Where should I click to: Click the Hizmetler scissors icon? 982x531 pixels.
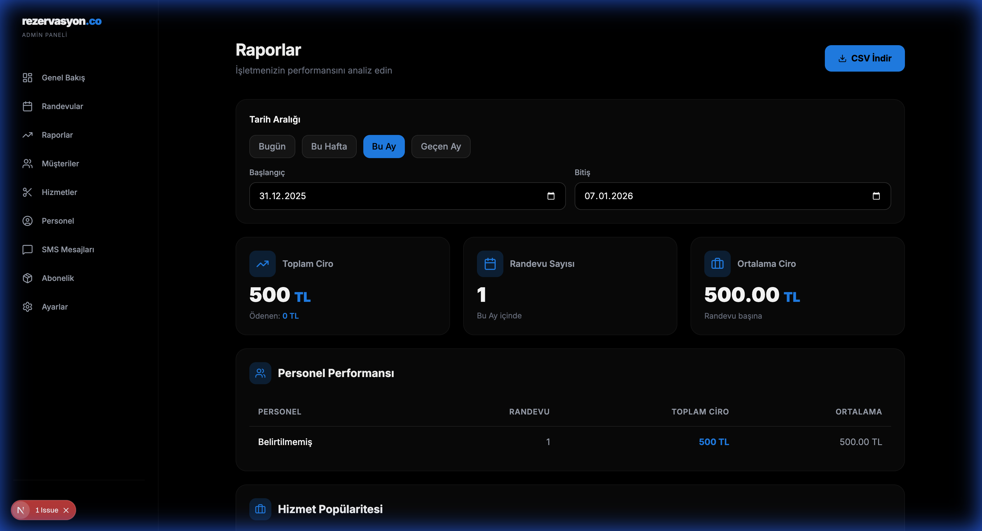[x=28, y=192]
